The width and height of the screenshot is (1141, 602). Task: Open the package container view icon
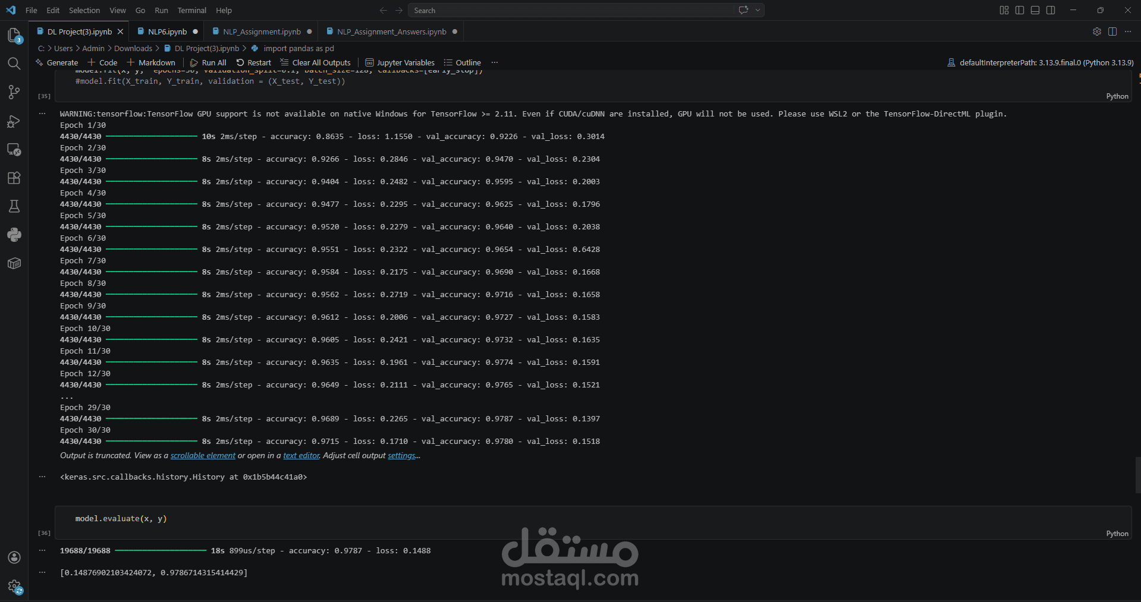point(14,263)
